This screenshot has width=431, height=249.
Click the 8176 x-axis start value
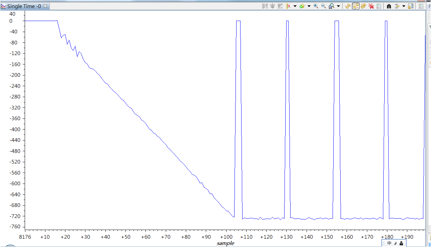(x=26, y=237)
